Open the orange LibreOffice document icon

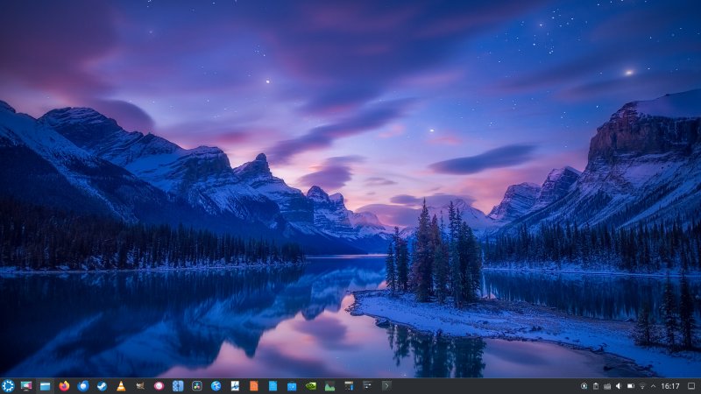(x=253, y=385)
